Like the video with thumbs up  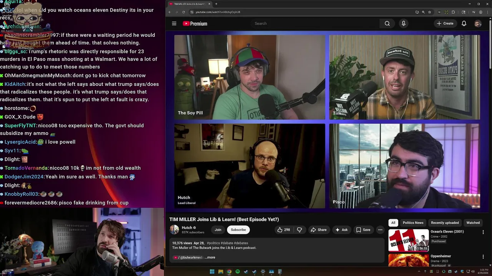(x=284, y=230)
